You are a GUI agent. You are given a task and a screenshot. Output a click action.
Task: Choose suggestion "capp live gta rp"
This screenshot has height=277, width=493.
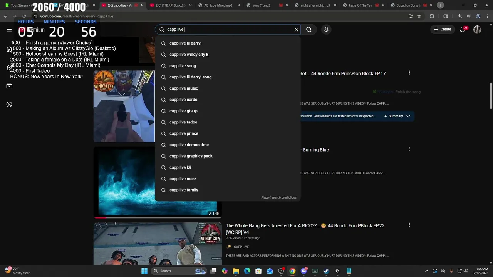coord(228,111)
